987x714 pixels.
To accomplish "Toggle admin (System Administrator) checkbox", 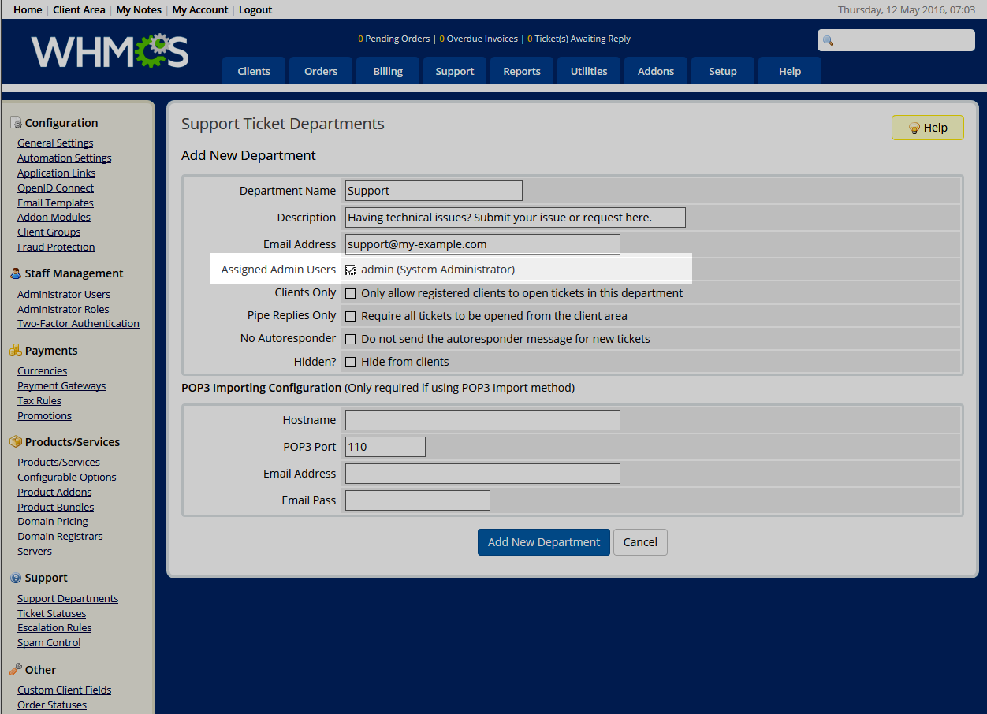I will coord(351,270).
